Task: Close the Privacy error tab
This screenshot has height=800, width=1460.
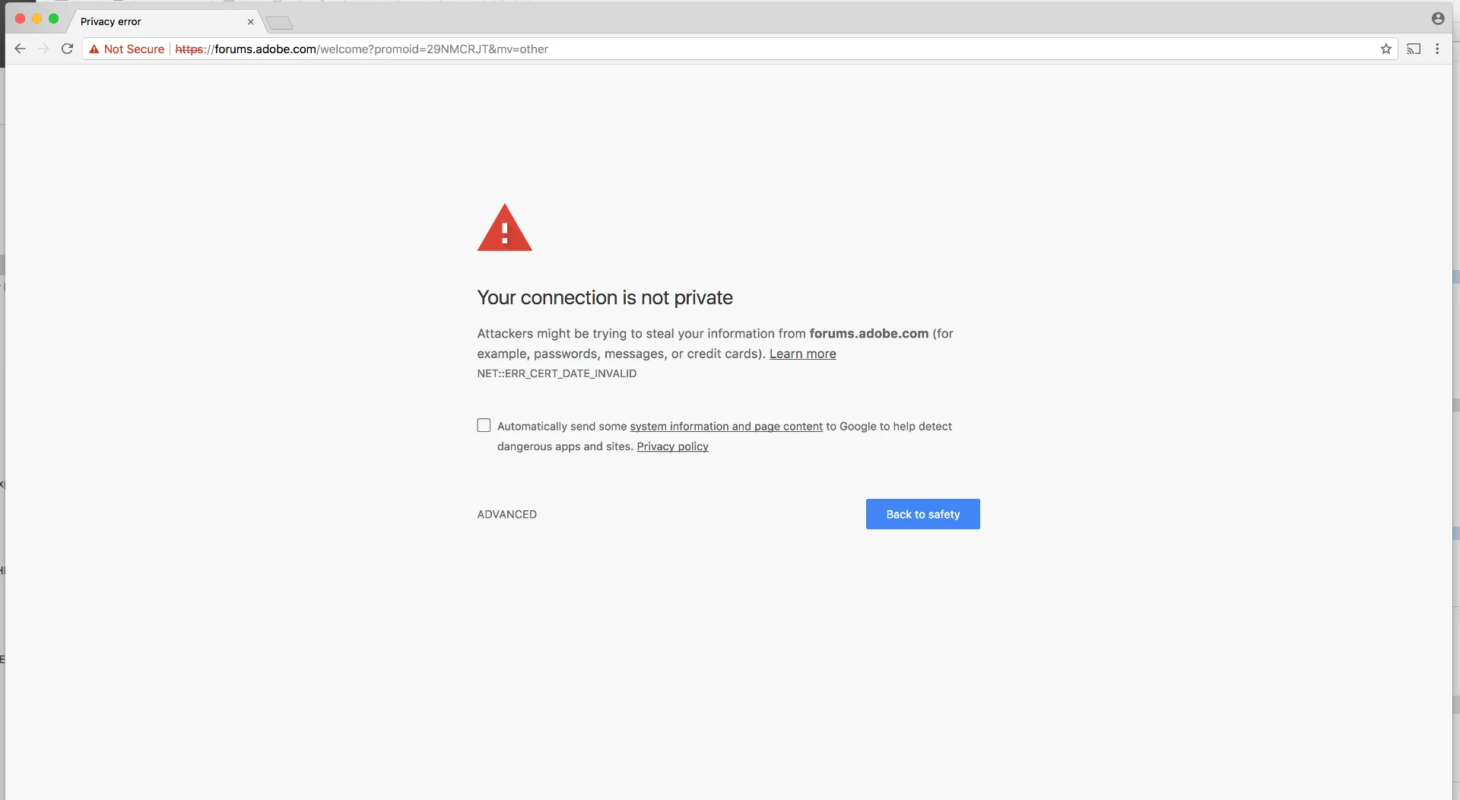Action: tap(250, 21)
